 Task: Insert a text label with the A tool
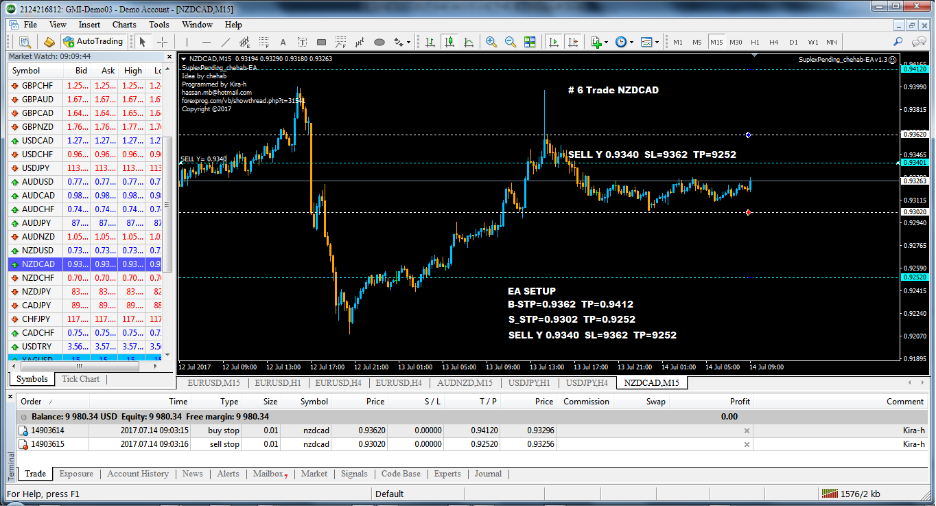(x=283, y=42)
